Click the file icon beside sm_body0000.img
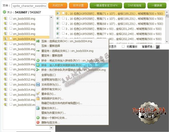Viewport: 169px width, 132px height. click(6, 18)
